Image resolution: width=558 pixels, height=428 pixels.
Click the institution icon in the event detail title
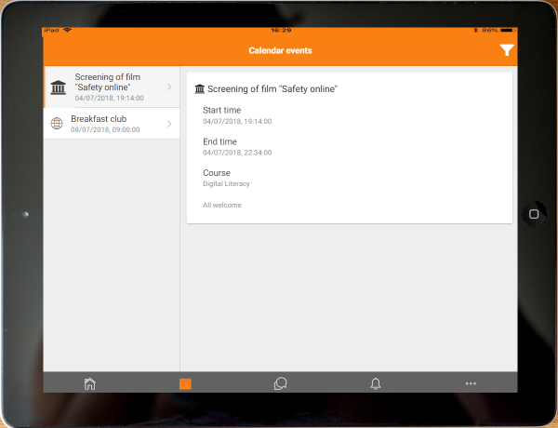pyautogui.click(x=199, y=89)
